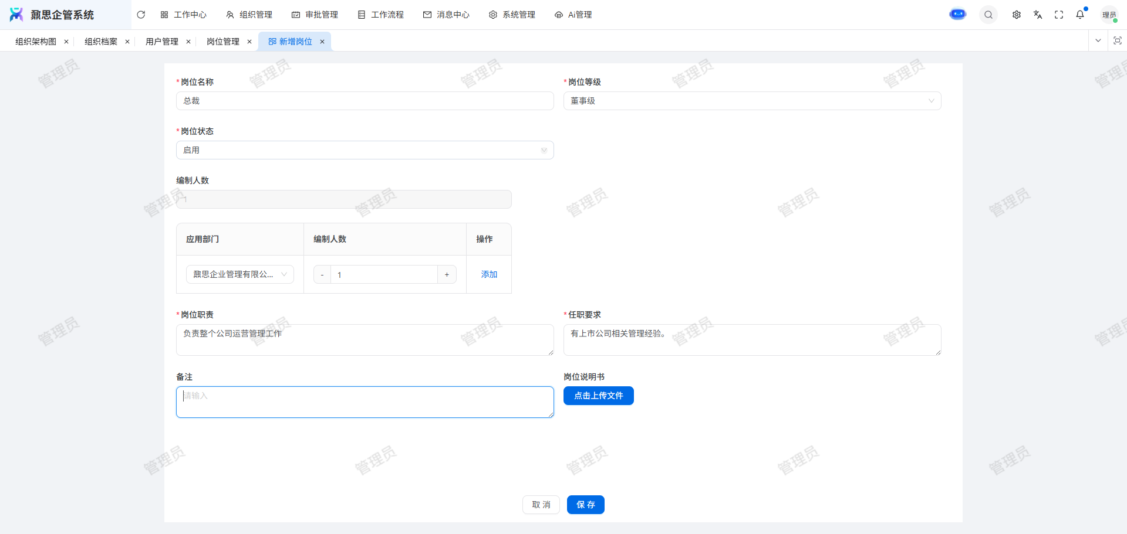The image size is (1127, 534).
Task: Click the 保存 button
Action: 585,505
